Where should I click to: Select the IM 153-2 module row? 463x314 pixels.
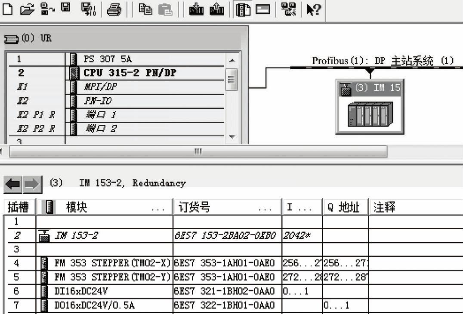point(235,236)
